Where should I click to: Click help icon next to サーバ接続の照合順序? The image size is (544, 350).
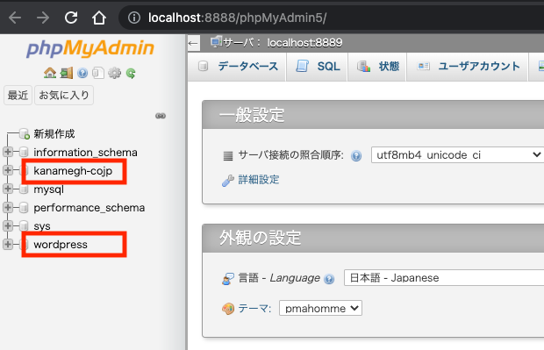(356, 156)
